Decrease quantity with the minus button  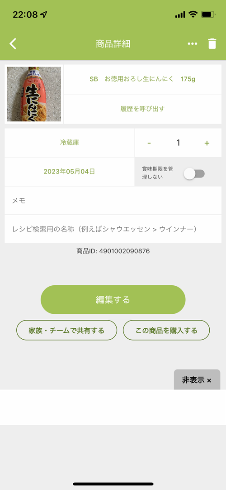coord(149,143)
